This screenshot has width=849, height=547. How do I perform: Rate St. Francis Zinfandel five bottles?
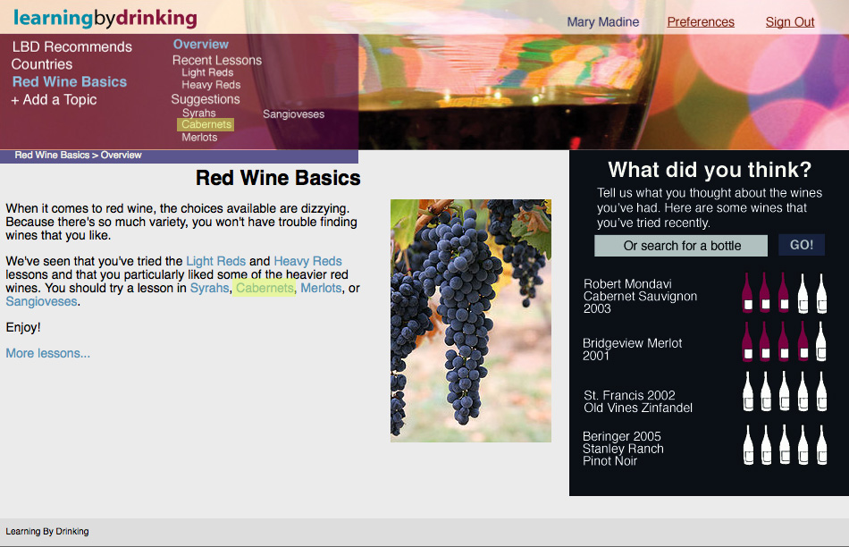point(821,391)
